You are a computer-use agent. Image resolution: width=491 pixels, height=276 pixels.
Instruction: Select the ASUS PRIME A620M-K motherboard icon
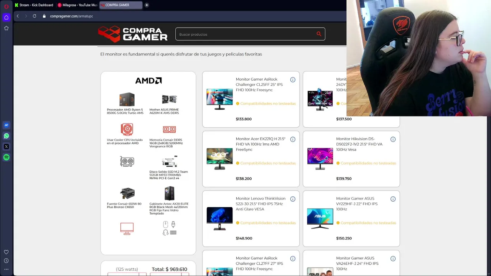tap(169, 99)
